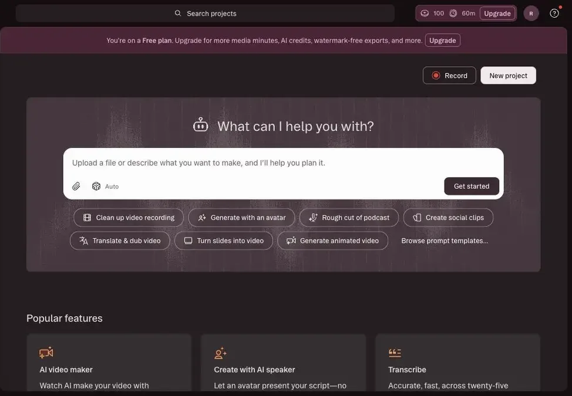
Task: Click the AI video maker card icon
Action: [x=46, y=353]
